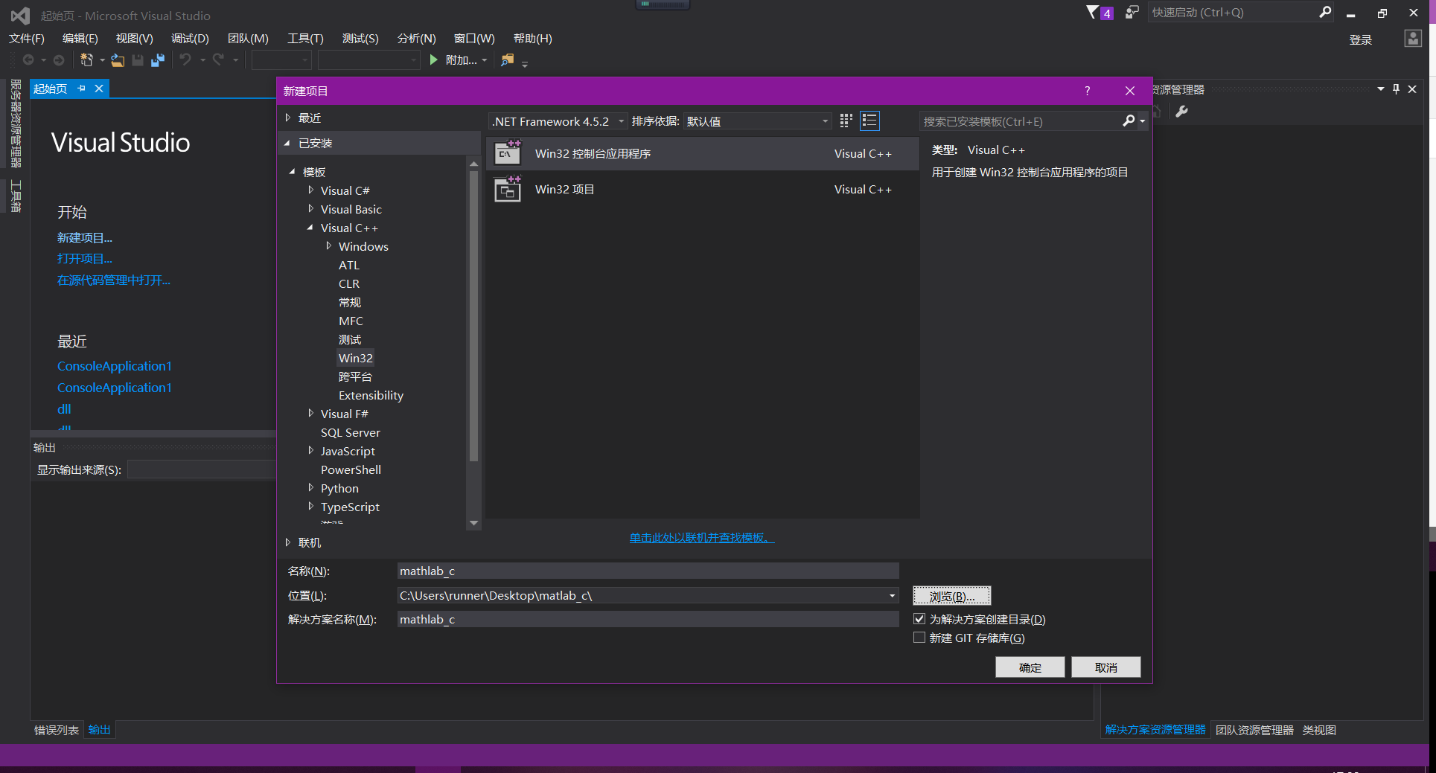
Task: Click the find templates online link
Action: [702, 537]
